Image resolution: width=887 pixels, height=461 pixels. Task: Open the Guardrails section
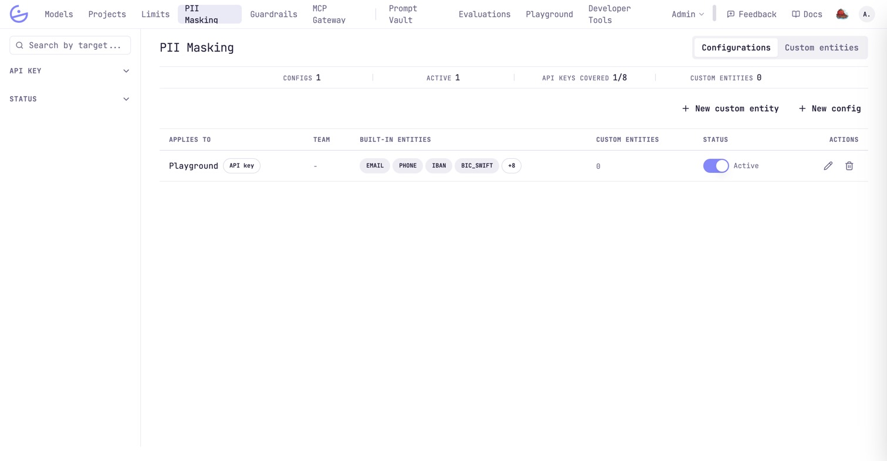273,14
